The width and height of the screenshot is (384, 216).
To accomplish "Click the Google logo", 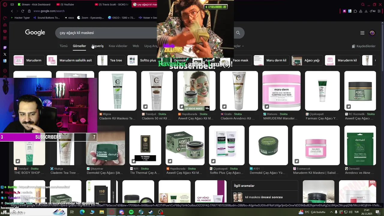I will [35, 33].
